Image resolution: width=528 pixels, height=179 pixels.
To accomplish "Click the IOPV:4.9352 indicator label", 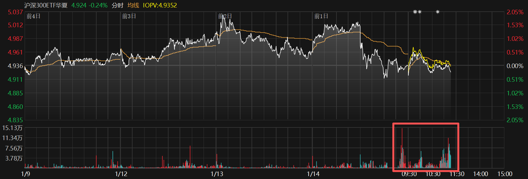I will (160, 6).
